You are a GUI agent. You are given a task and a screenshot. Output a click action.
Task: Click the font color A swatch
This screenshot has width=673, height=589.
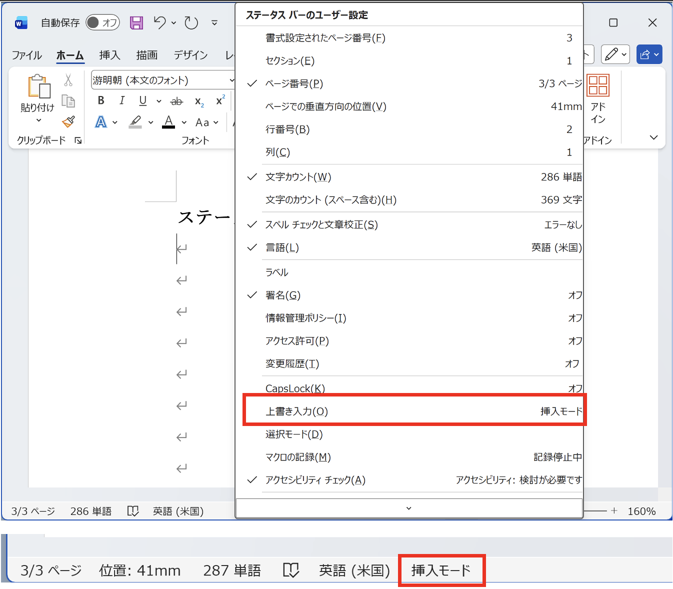(168, 121)
